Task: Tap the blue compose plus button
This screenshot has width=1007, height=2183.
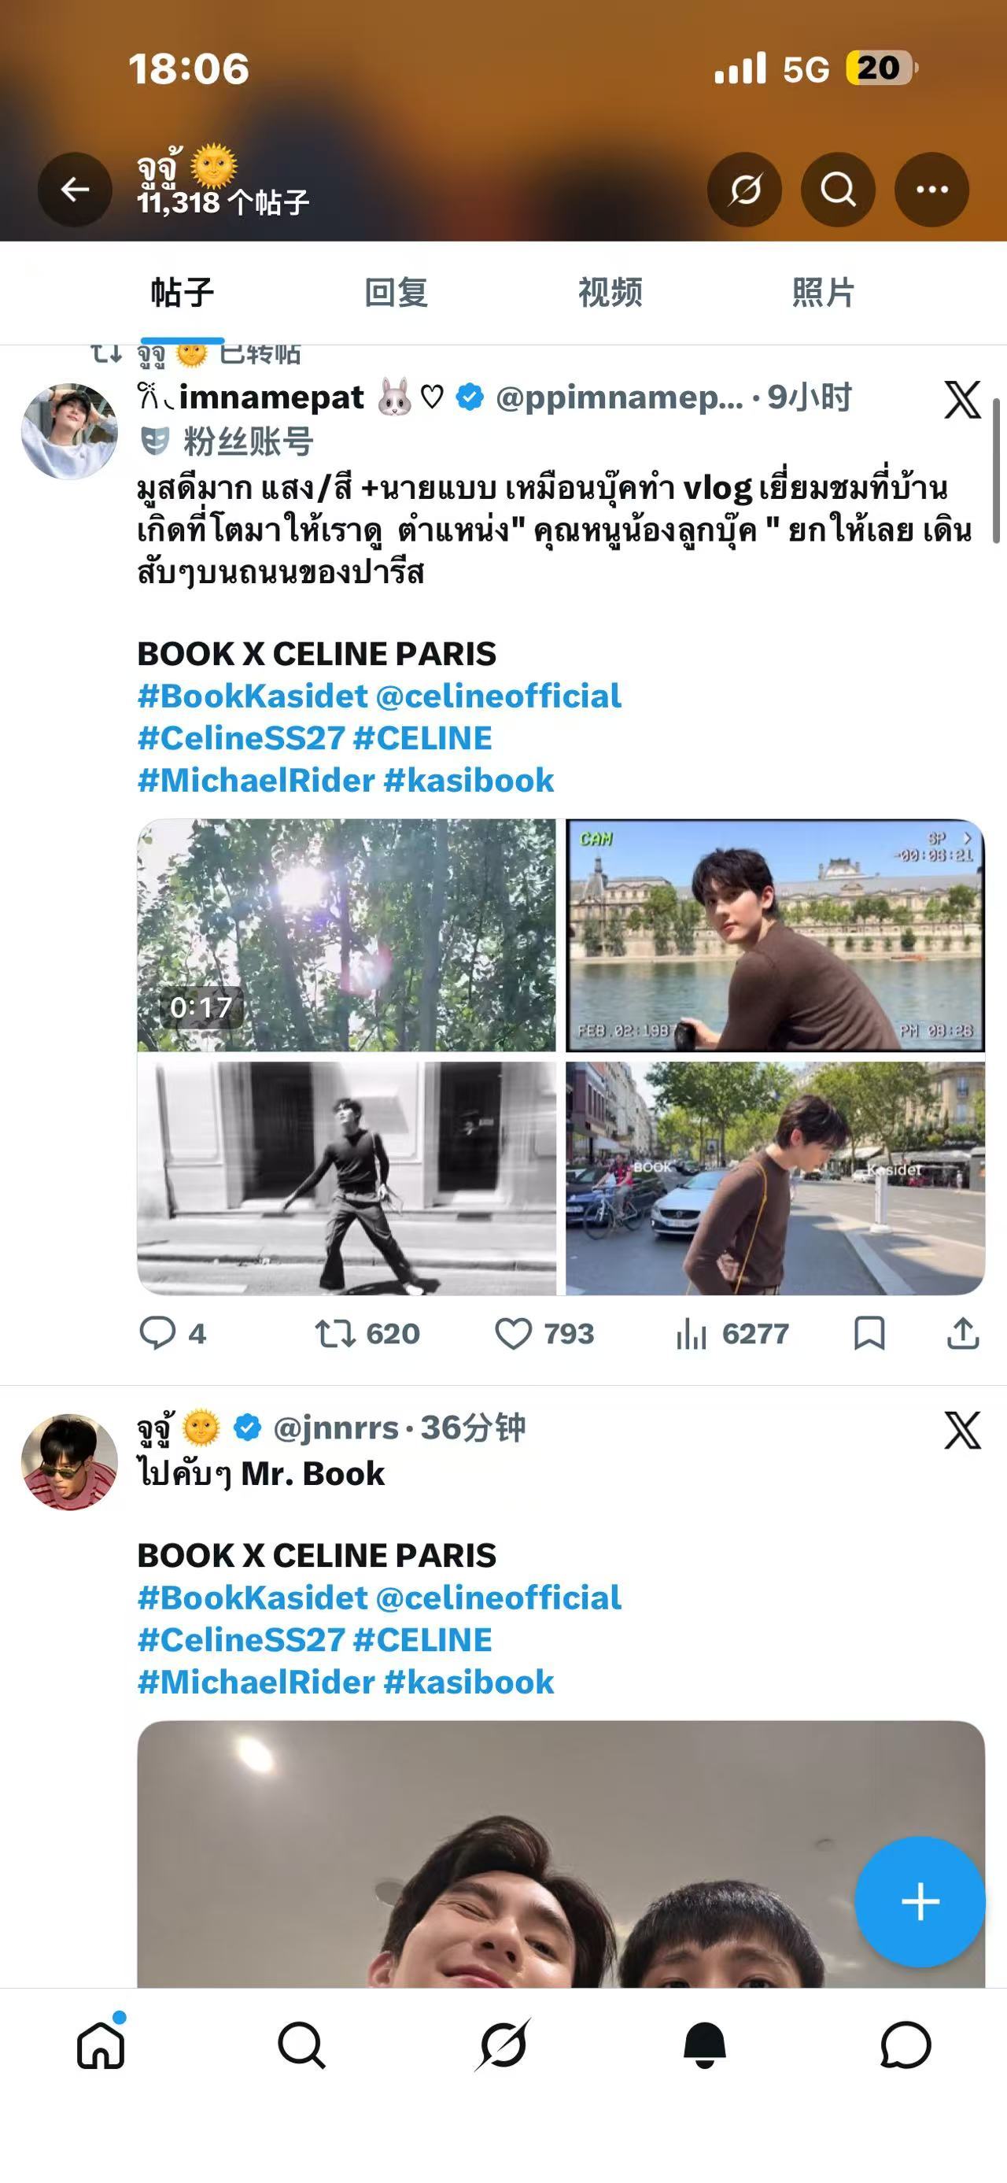Action: (920, 1900)
